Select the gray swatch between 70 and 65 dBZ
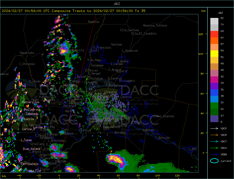 214,28
